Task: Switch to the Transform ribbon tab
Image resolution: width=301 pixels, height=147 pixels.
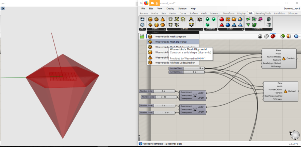Action: pyautogui.click(x=228, y=13)
